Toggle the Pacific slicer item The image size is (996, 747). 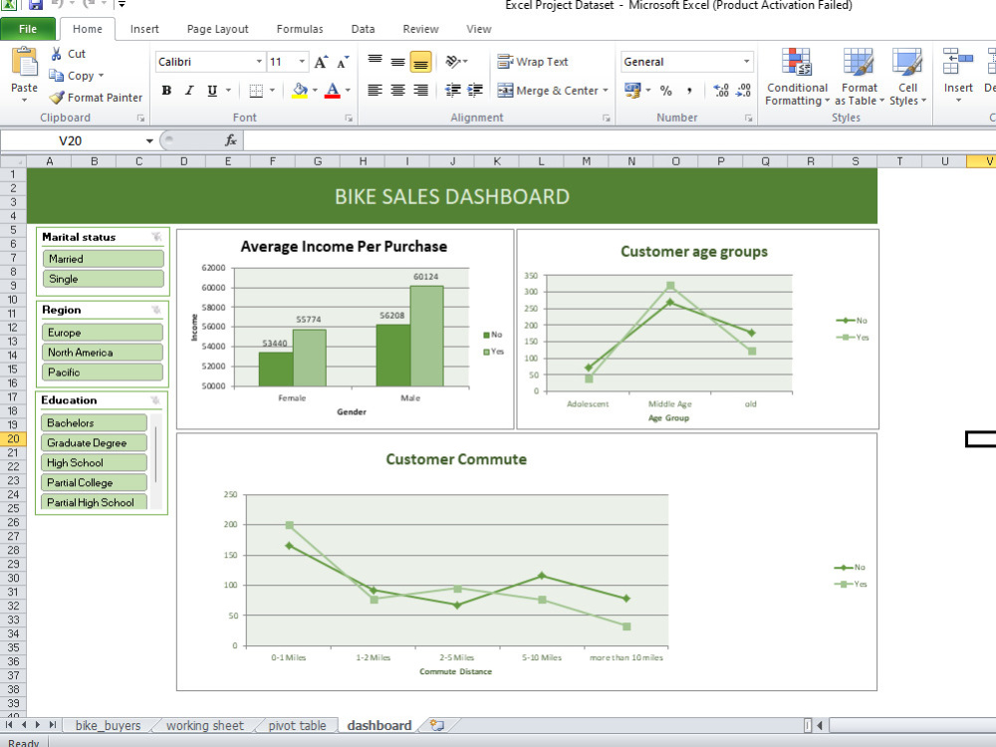pos(103,372)
